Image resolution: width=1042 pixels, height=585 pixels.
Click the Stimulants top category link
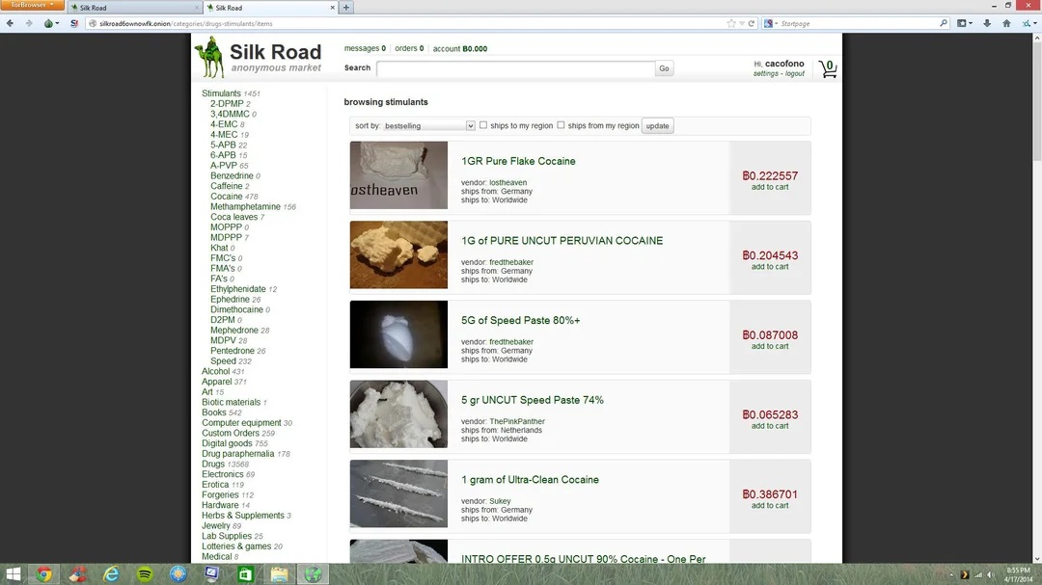click(221, 93)
